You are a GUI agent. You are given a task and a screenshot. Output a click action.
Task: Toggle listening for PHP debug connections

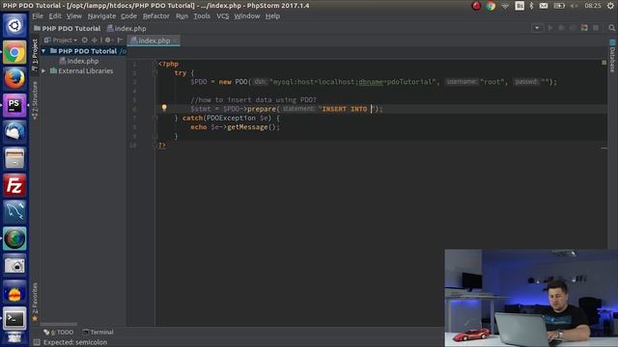pyautogui.click(x=584, y=28)
